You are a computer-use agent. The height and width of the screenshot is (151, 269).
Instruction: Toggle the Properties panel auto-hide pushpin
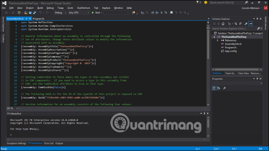tap(257, 79)
